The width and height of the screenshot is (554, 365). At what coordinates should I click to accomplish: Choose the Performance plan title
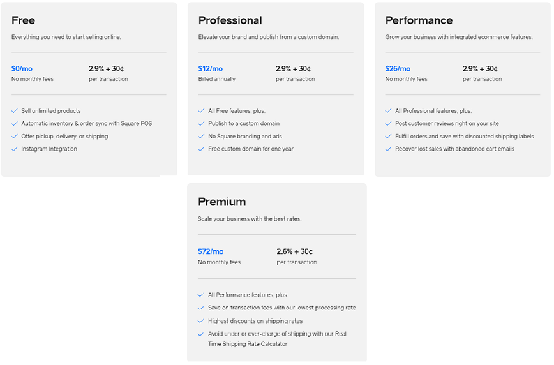click(x=419, y=20)
